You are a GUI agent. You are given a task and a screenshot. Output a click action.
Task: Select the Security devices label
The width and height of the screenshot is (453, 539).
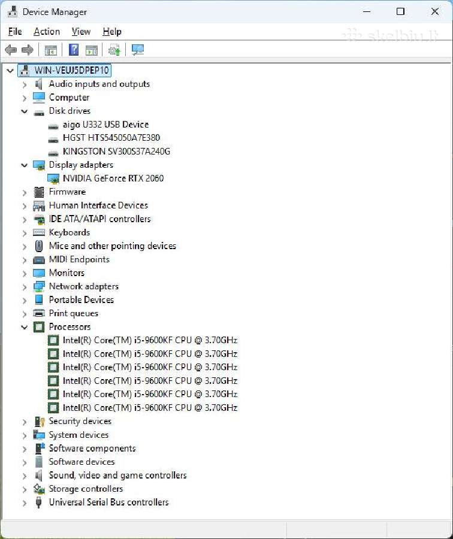click(80, 421)
